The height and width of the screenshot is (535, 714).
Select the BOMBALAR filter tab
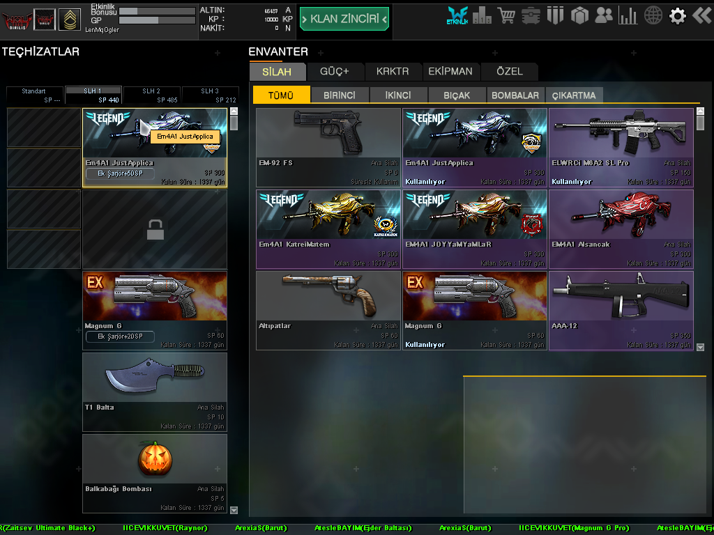(x=515, y=95)
